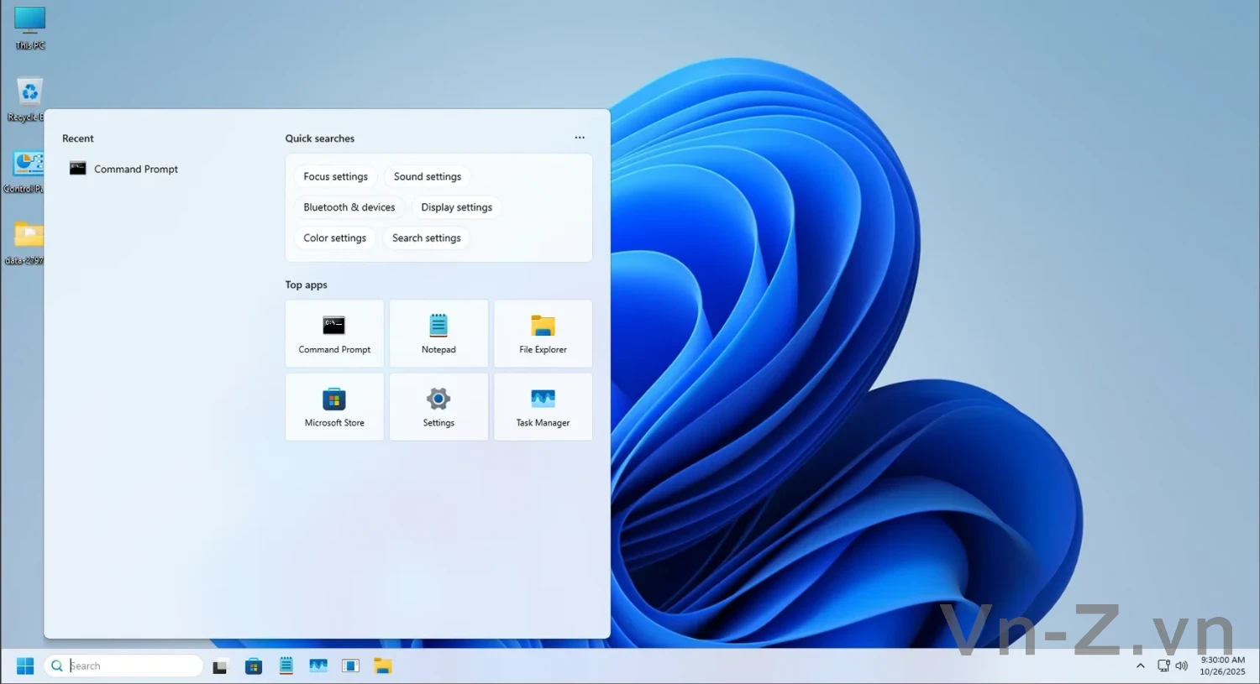Select the Display settings quick search chip
The image size is (1260, 684).
coord(456,207)
